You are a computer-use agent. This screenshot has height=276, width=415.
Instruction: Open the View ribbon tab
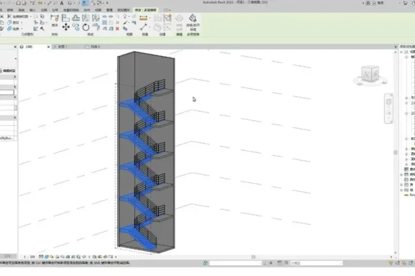tap(98, 10)
